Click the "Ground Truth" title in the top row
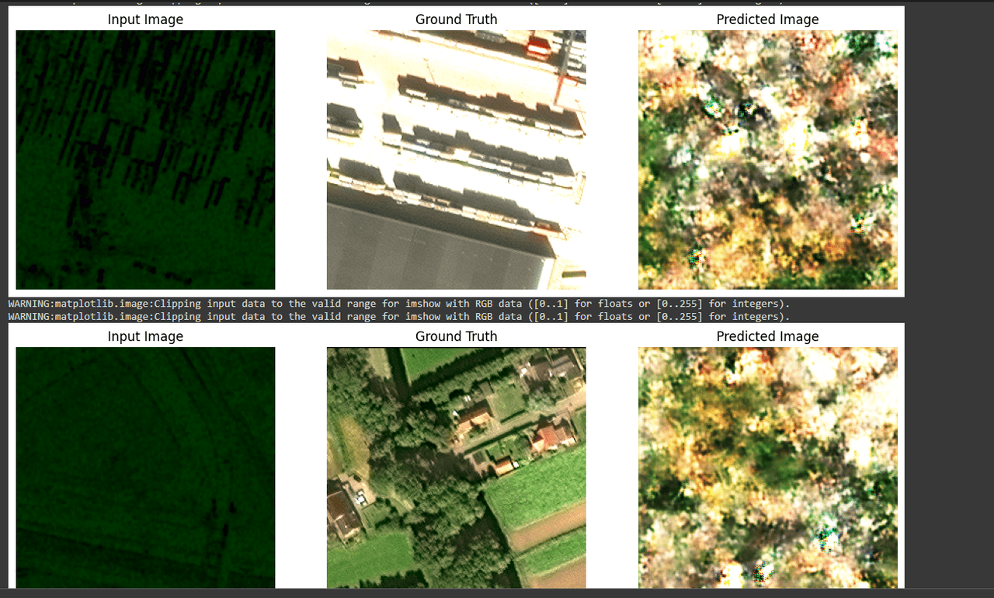 click(x=456, y=19)
